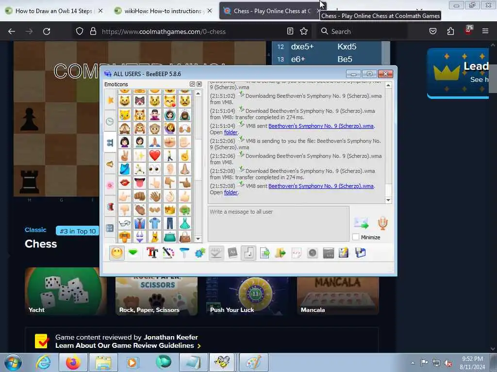Open folder link under 21:52:08 message
The width and height of the screenshot is (497, 372).
point(231,192)
